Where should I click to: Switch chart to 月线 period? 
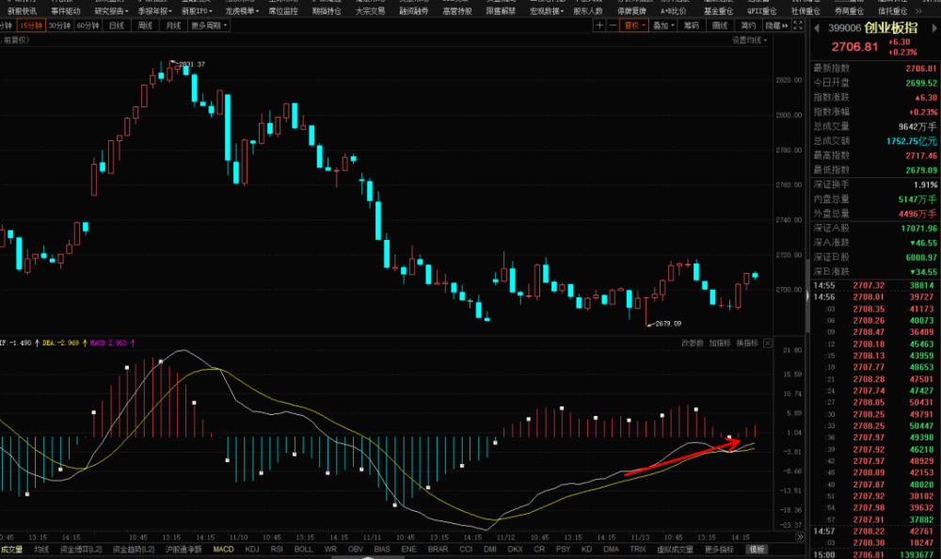[173, 25]
